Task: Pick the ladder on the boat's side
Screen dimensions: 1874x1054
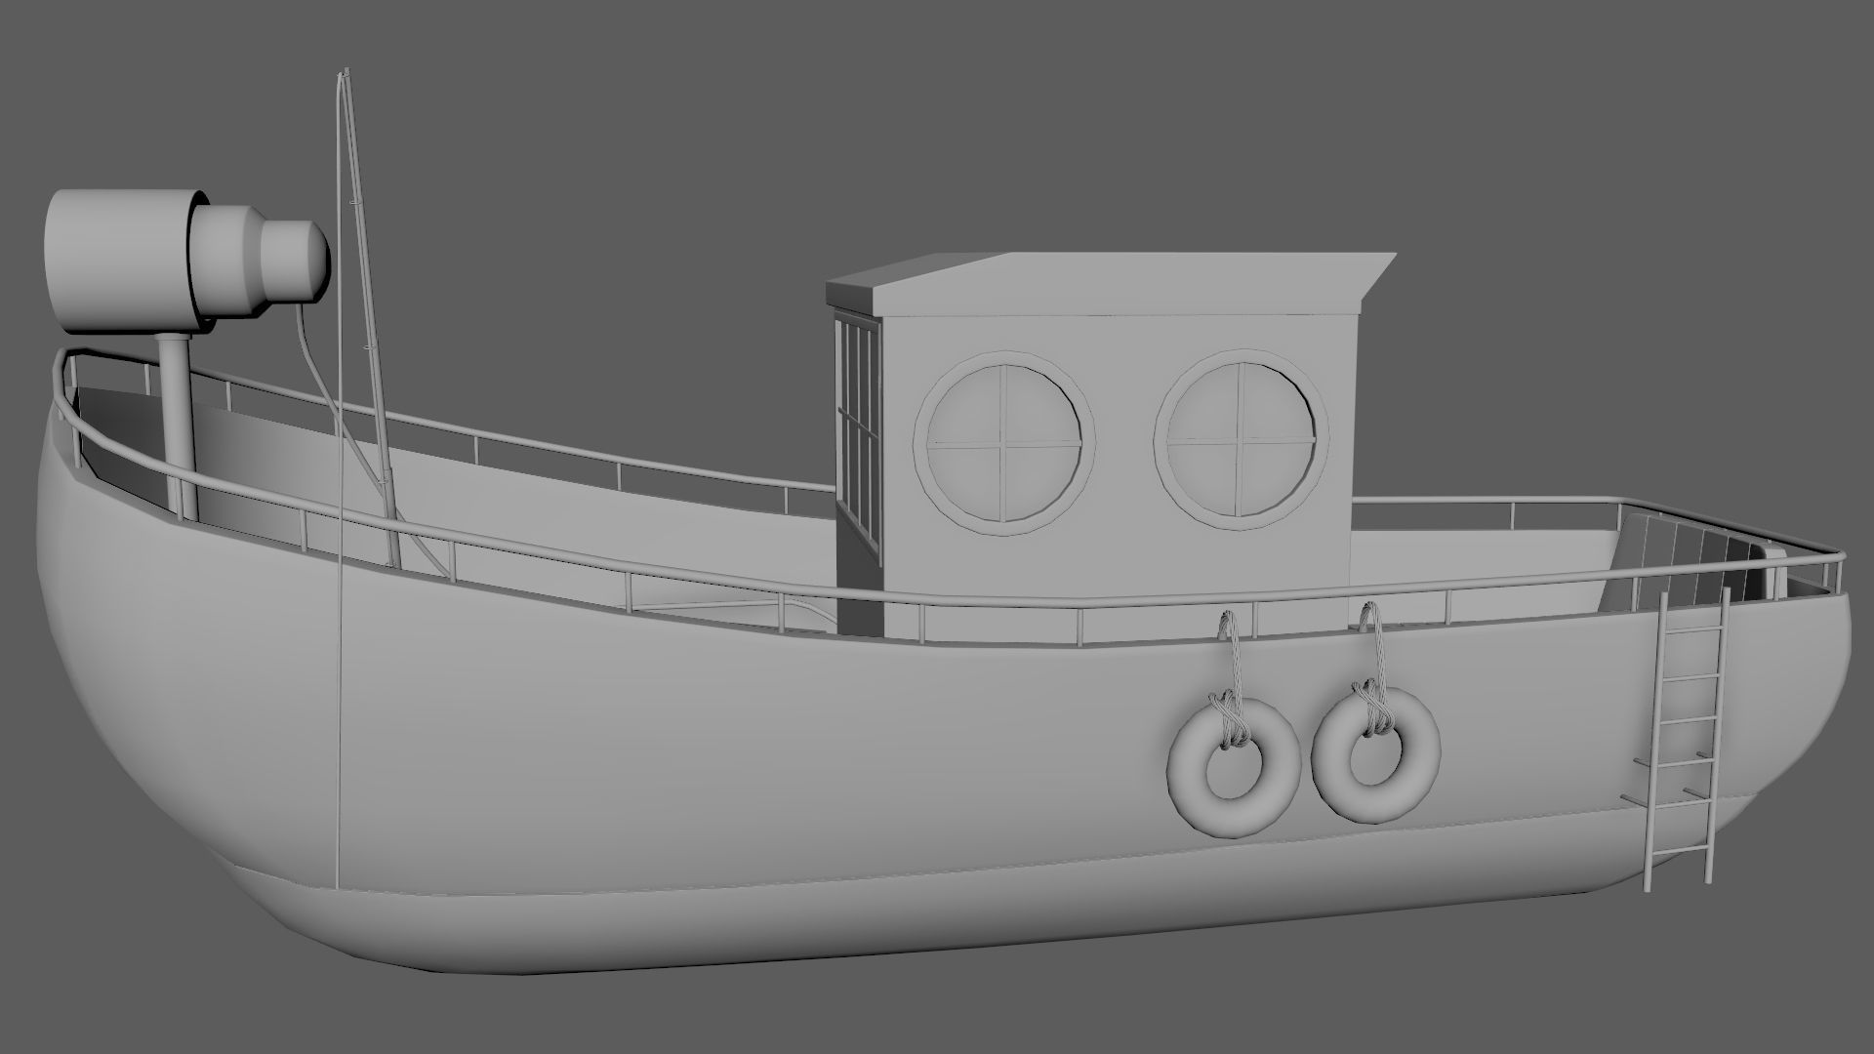Action: [1687, 739]
